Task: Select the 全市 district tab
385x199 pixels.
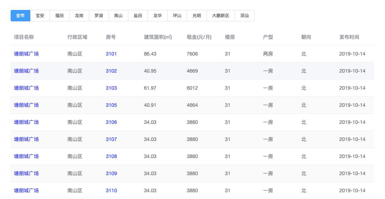Action: click(20, 16)
